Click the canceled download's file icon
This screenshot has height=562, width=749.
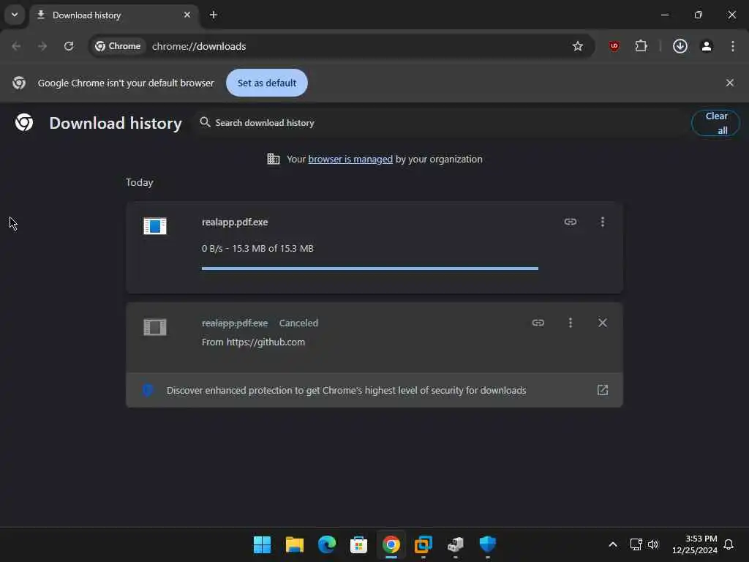(x=155, y=327)
